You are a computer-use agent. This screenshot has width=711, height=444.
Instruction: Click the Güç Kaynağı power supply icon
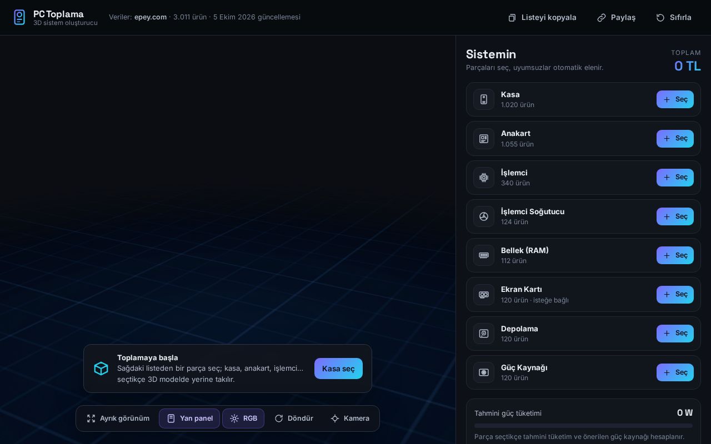coord(484,372)
